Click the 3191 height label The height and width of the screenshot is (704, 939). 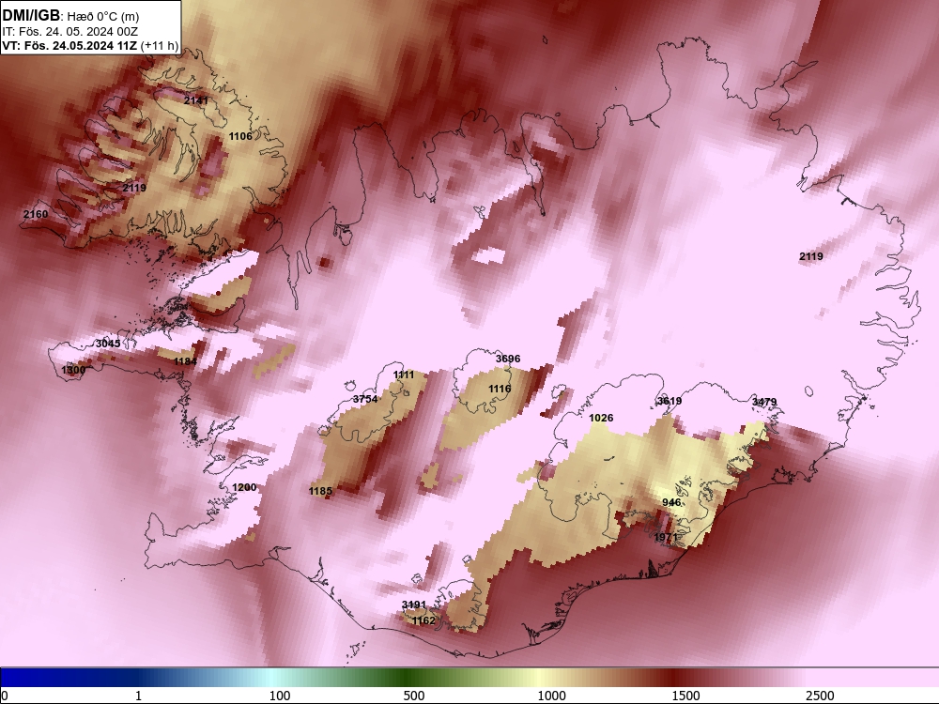click(414, 605)
